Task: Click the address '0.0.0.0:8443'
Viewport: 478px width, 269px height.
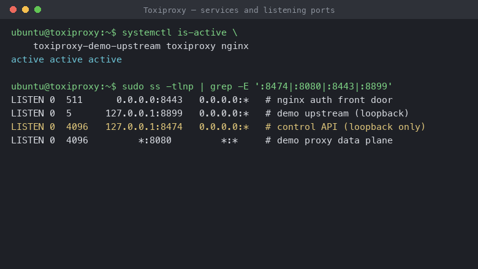Action: 150,100
